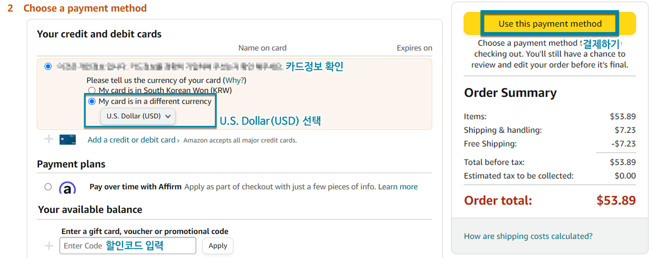Viewport: 653px width, 258px height.
Task: Click the plus icon next to Add a card
Action: [x=48, y=139]
